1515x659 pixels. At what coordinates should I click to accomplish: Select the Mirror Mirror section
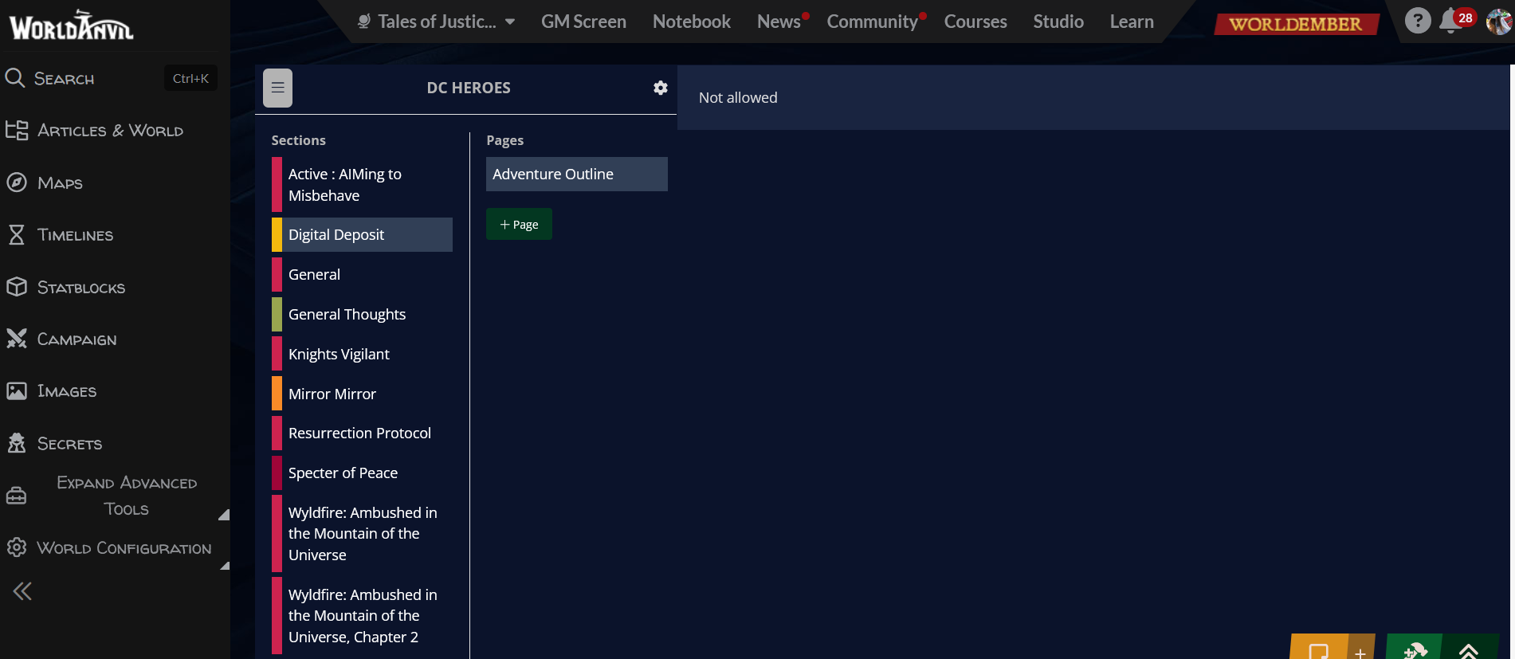tap(363, 394)
